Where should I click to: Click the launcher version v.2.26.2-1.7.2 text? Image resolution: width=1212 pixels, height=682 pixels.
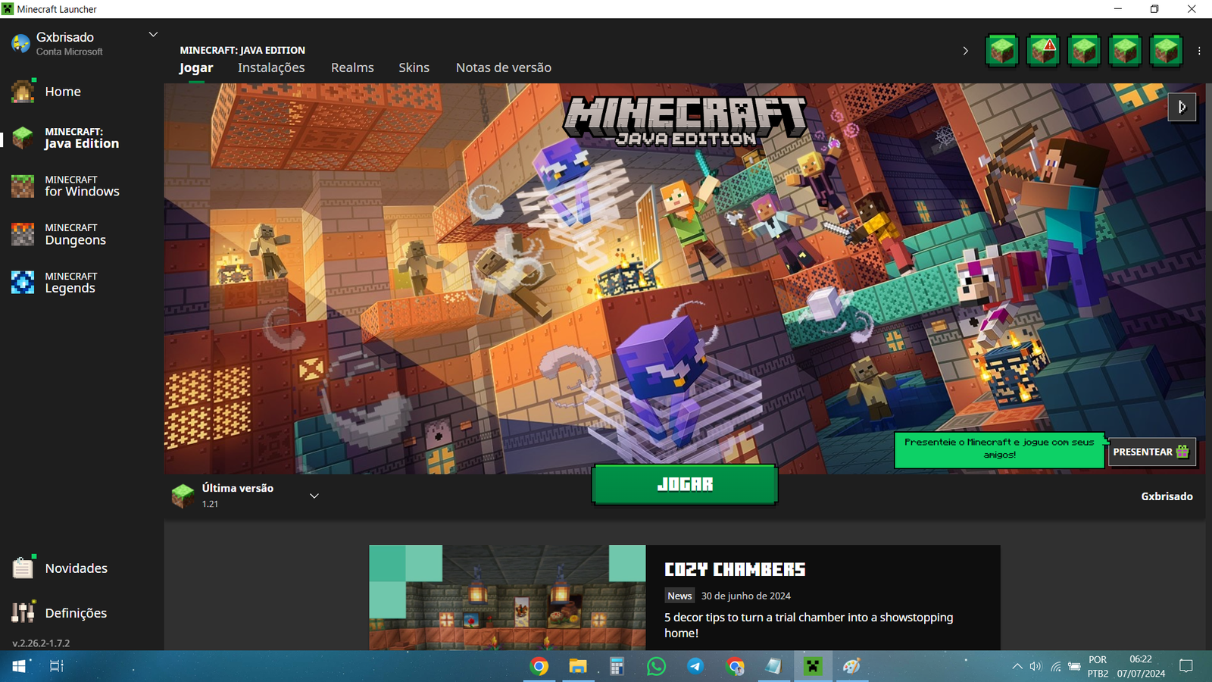[x=41, y=643]
